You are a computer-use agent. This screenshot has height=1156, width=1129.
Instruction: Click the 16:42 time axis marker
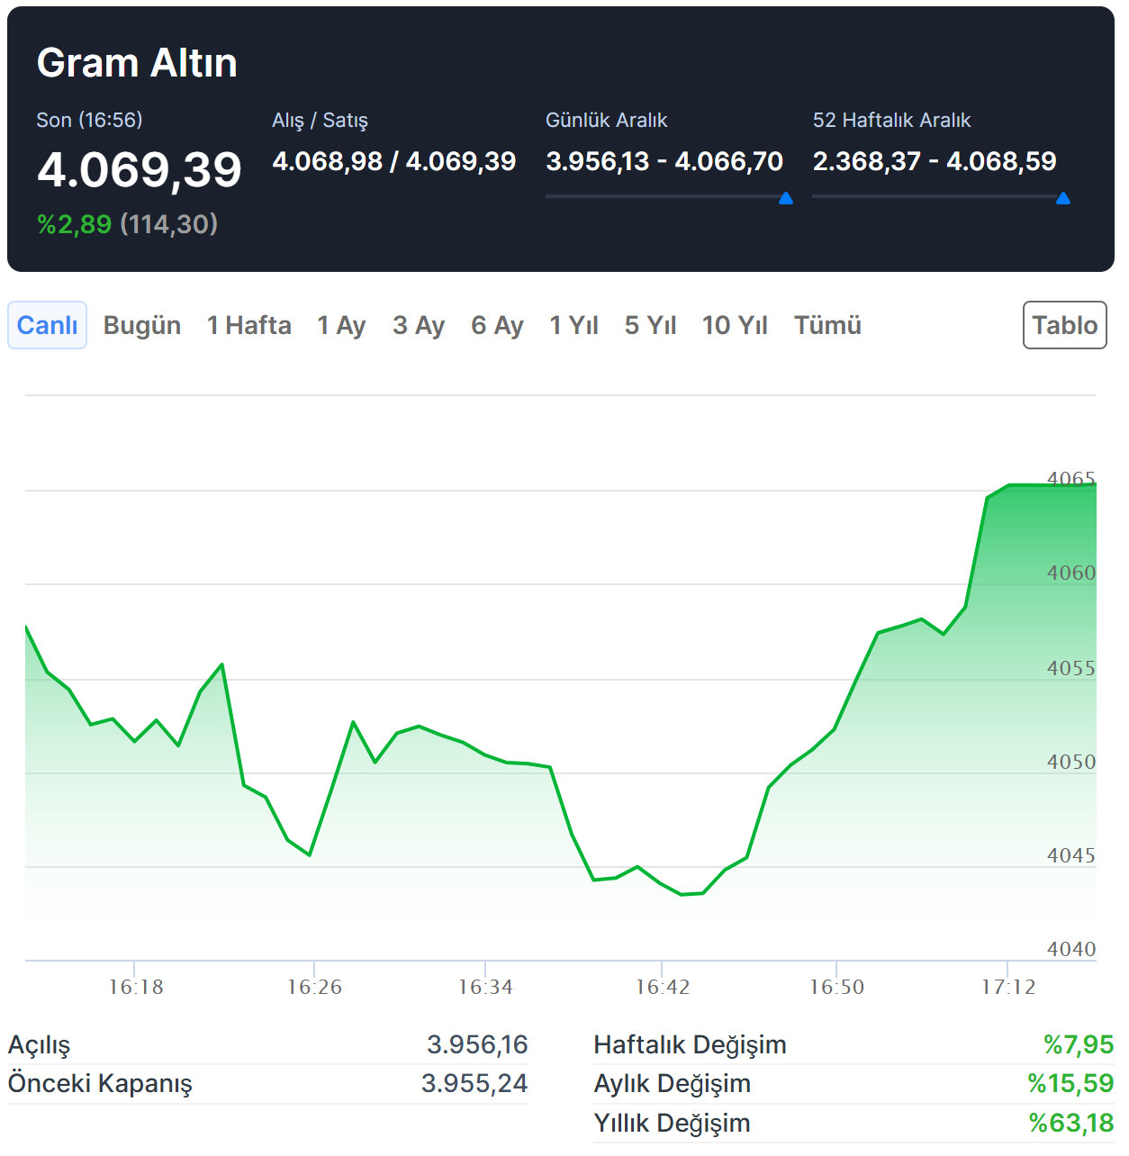point(663,987)
